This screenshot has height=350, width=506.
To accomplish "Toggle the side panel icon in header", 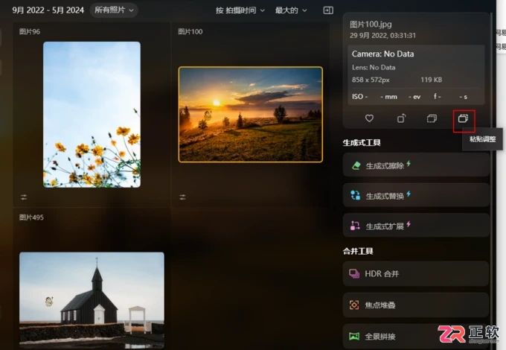I will point(328,10).
